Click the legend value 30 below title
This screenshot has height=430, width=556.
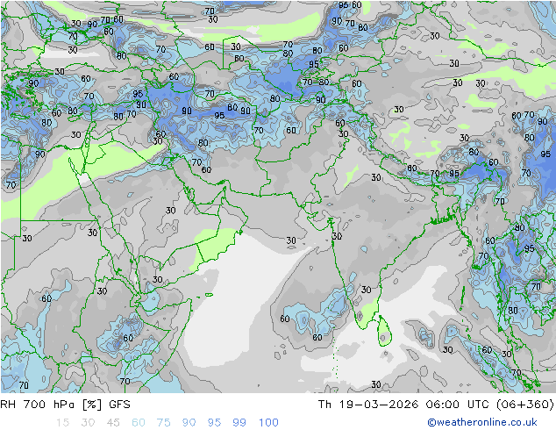point(88,423)
